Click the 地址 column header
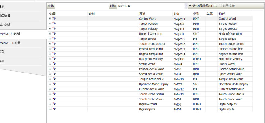This screenshot has width=265, height=123. pos(182,14)
